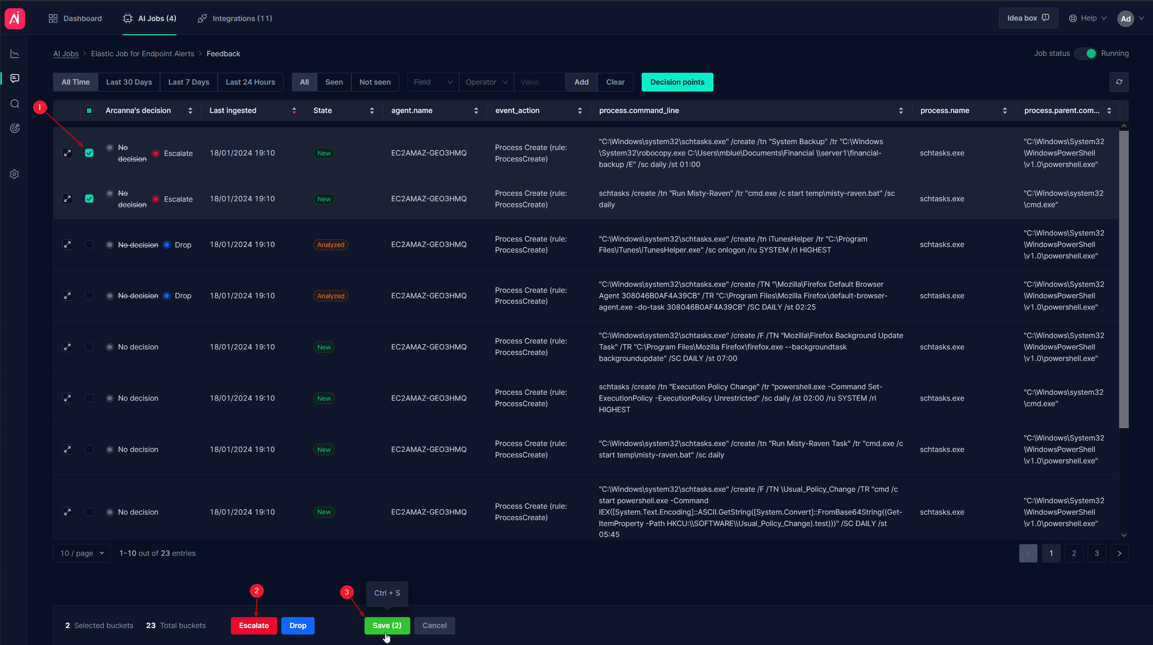This screenshot has width=1153, height=645.
Task: Show only Seen entries
Action: [x=334, y=82]
